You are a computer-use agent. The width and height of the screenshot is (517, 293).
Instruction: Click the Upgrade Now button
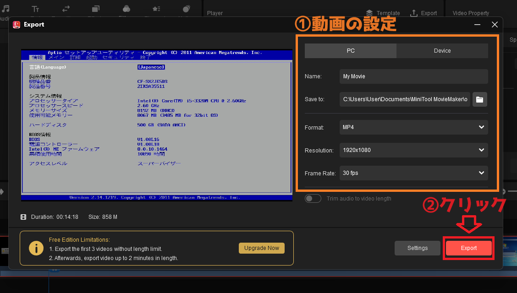(x=261, y=248)
